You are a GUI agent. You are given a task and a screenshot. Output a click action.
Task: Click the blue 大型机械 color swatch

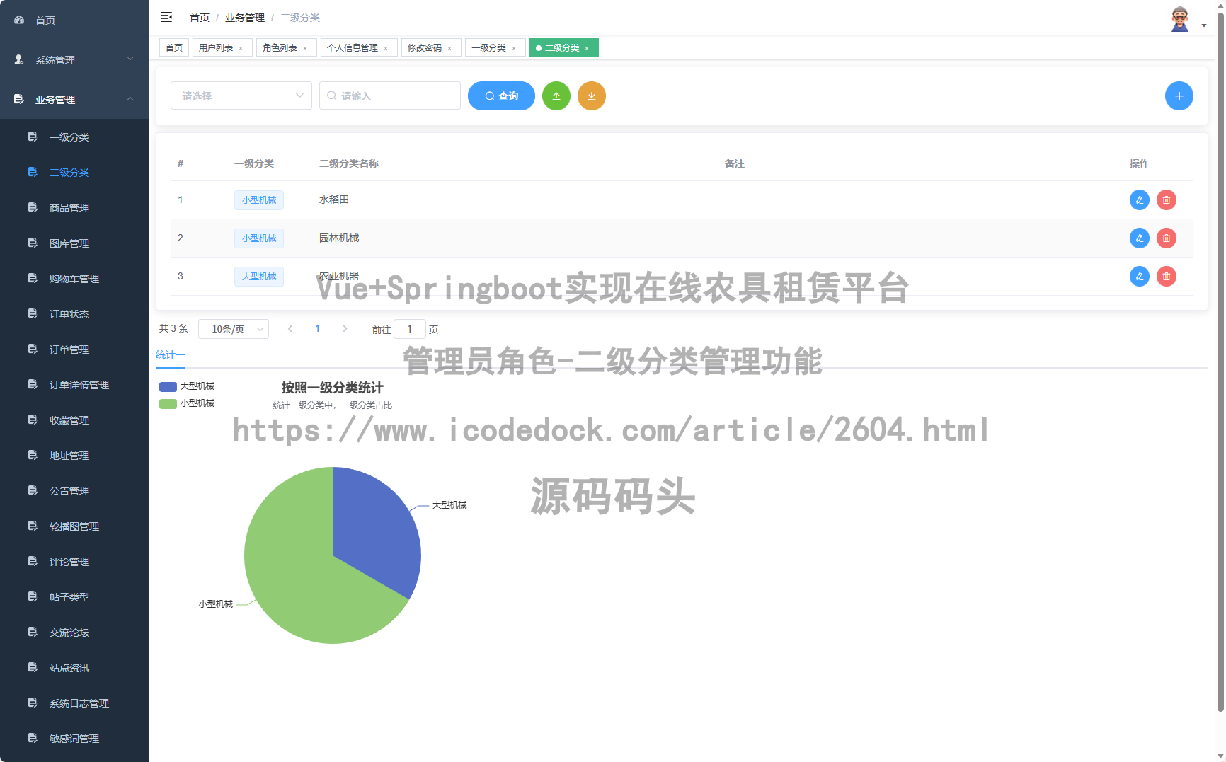pyautogui.click(x=167, y=386)
